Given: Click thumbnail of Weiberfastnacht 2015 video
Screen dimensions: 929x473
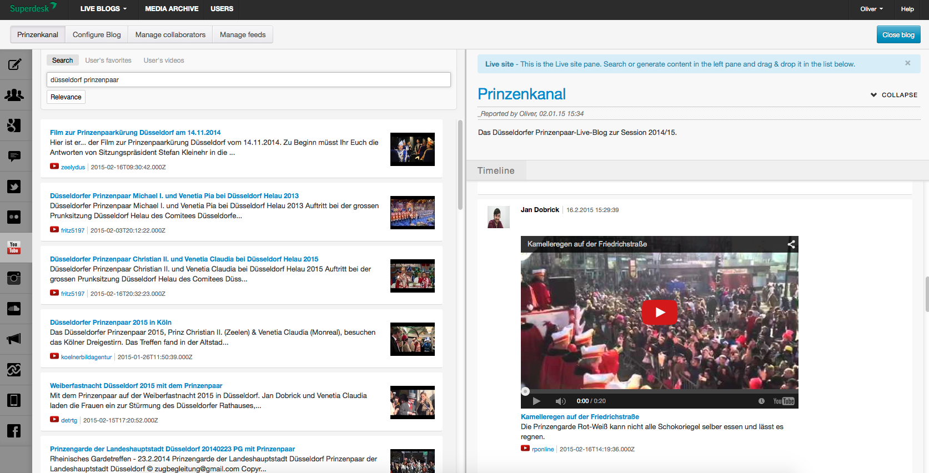Looking at the screenshot, I should (413, 402).
